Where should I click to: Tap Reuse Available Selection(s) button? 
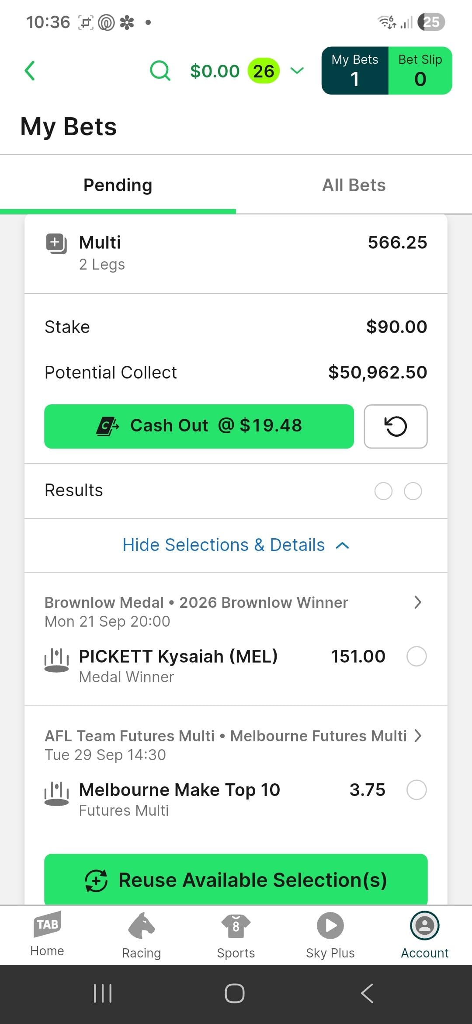tap(236, 880)
